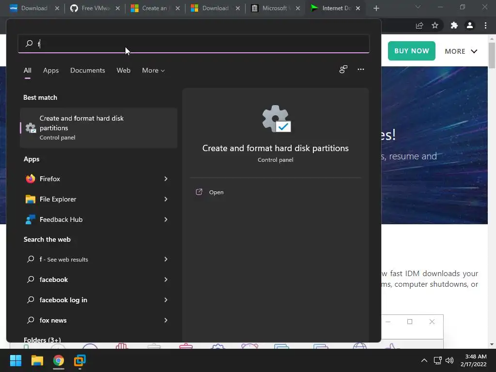This screenshot has height=372, width=496.
Task: Open the More filter dropdown
Action: (154, 70)
